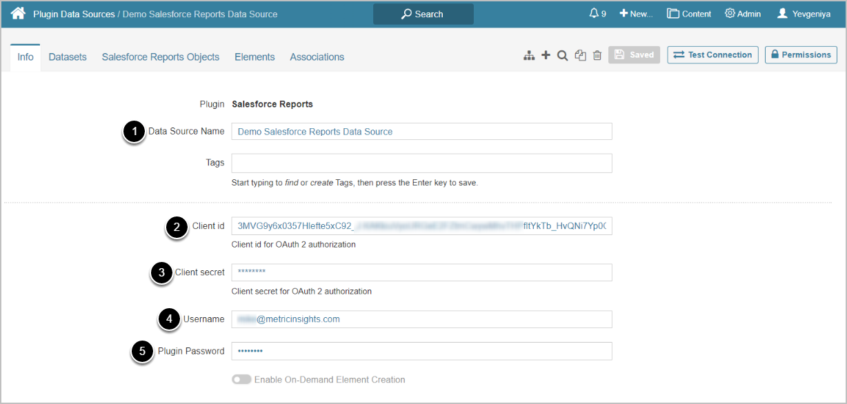The width and height of the screenshot is (847, 404).
Task: Open the notifications bell
Action: pyautogui.click(x=597, y=14)
